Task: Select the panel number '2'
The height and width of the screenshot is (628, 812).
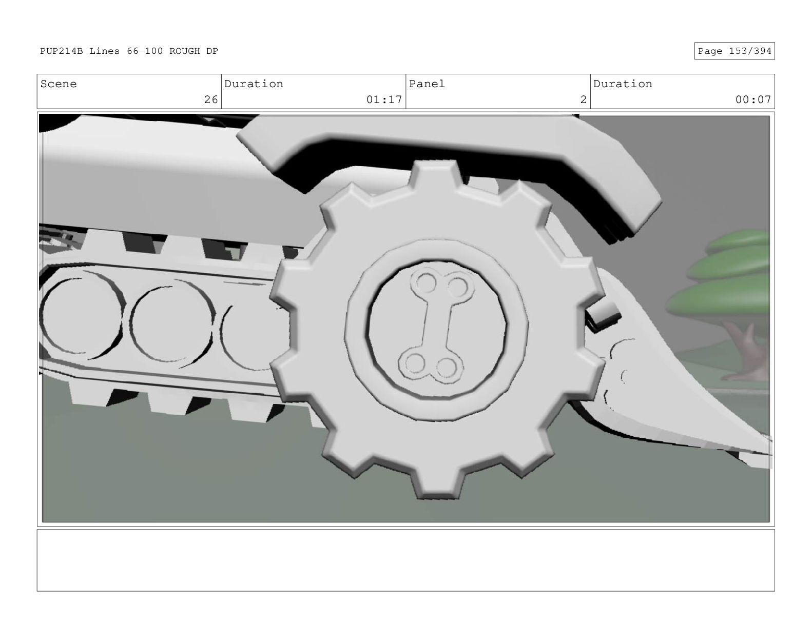Action: [583, 99]
